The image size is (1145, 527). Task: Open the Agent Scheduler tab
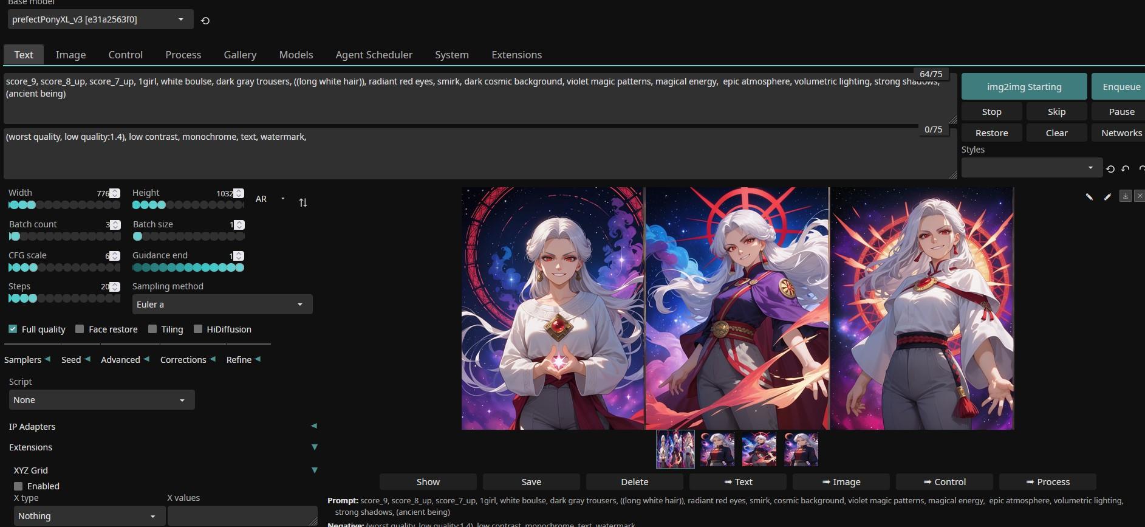374,55
